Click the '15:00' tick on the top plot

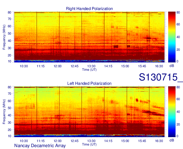click(125, 66)
